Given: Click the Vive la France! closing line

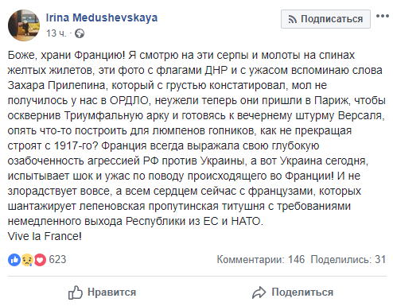Looking at the screenshot, I should pyautogui.click(x=45, y=236).
